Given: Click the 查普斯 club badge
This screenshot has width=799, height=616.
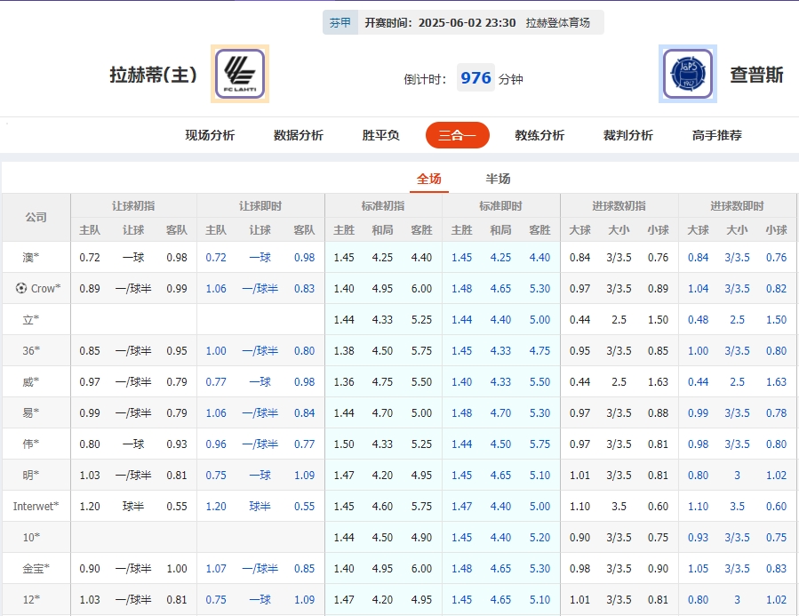Looking at the screenshot, I should point(688,74).
